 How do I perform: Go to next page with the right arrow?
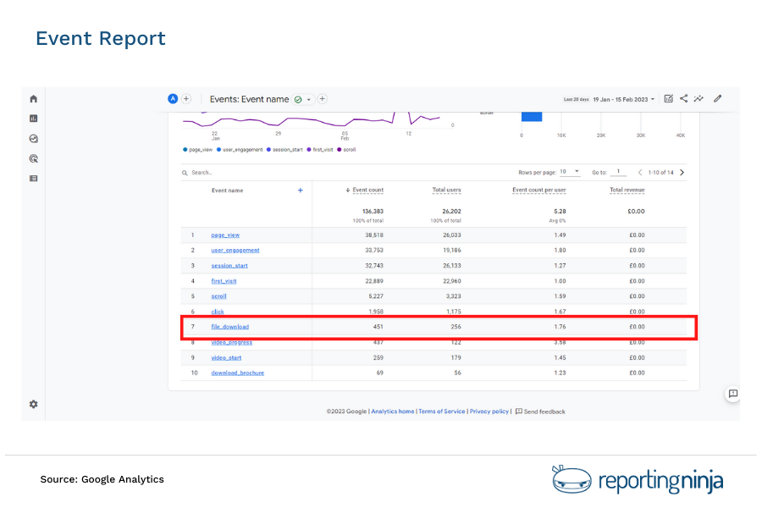683,171
